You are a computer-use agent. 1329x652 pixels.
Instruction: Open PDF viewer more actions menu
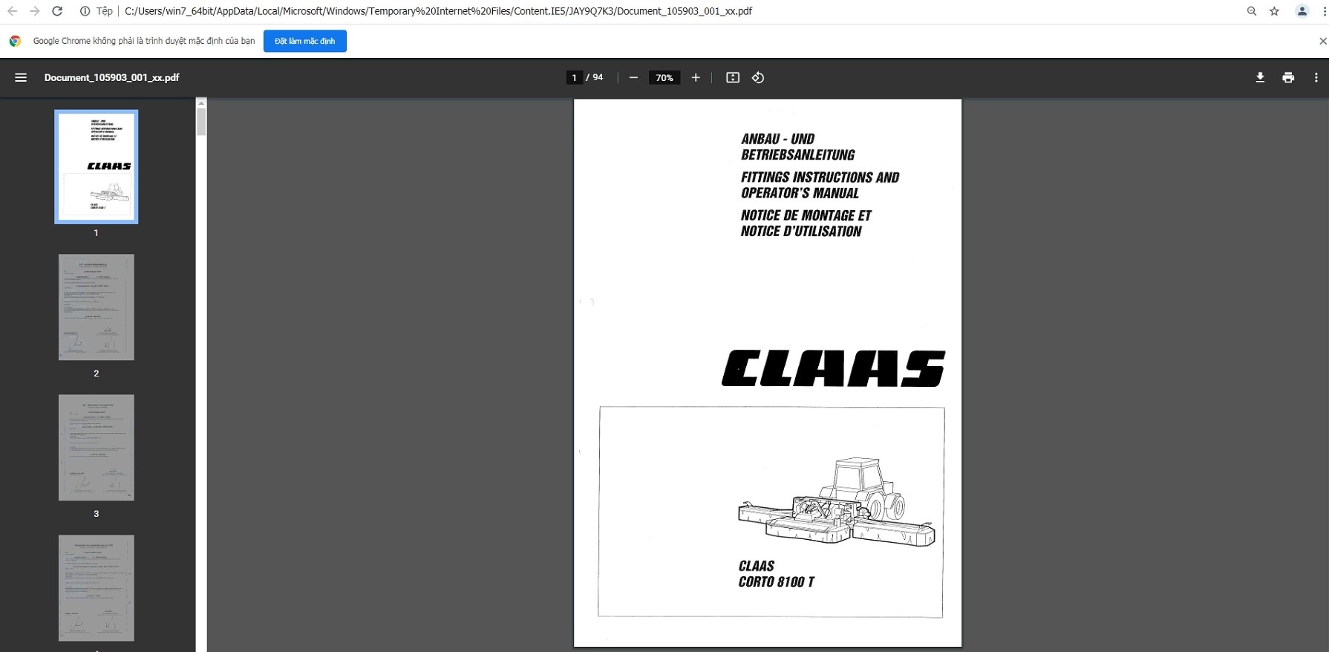click(x=1316, y=77)
